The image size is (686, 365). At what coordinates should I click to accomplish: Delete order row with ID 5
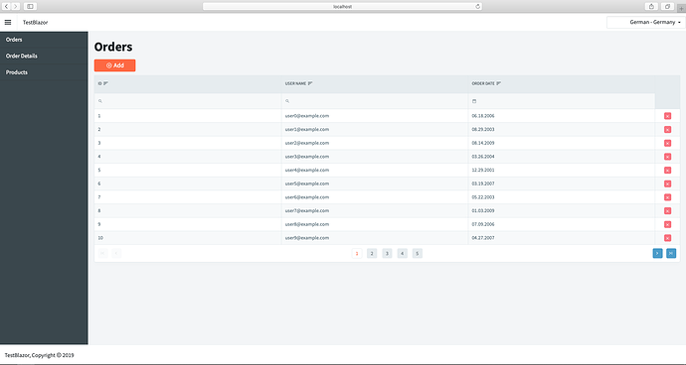click(x=667, y=170)
